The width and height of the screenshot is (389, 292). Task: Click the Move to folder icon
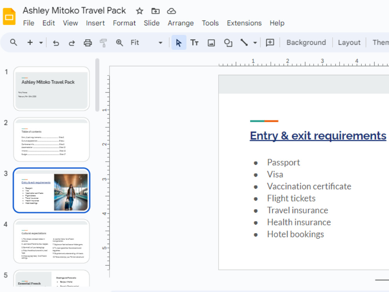pos(156,11)
